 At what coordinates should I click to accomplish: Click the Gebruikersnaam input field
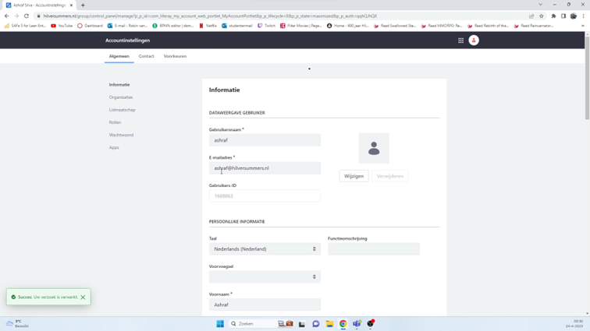265,140
